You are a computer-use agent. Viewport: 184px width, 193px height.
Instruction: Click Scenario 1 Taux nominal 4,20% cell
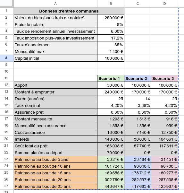pos(111,105)
